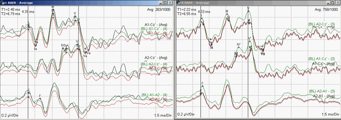Open the L BAER window system menu icon
This screenshot has height=120, width=341.
[x=2, y=2]
